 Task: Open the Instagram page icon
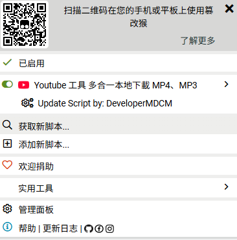click(109, 228)
